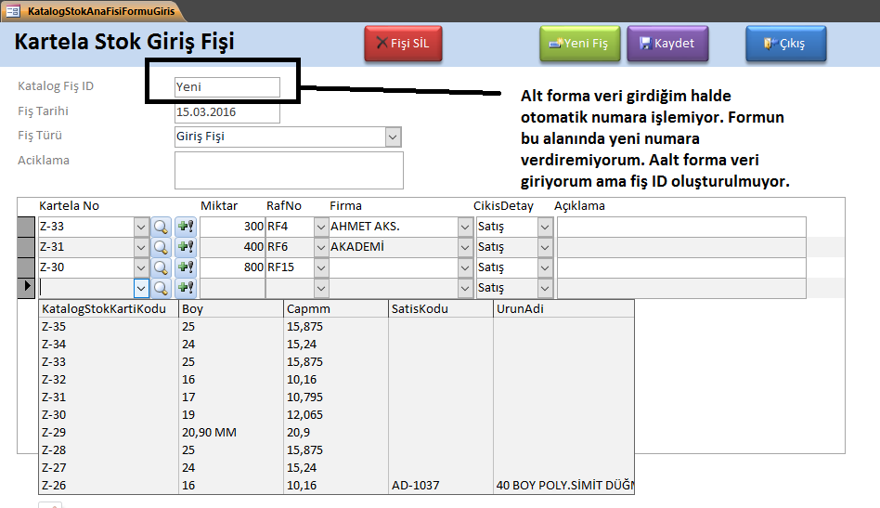
Task: Pick Z-35 in the open Kartela list
Action: tap(54, 326)
